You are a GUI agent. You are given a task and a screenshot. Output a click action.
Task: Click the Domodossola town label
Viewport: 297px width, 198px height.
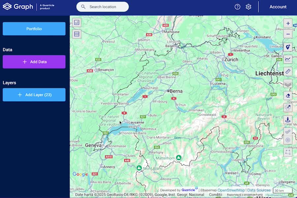(221, 152)
